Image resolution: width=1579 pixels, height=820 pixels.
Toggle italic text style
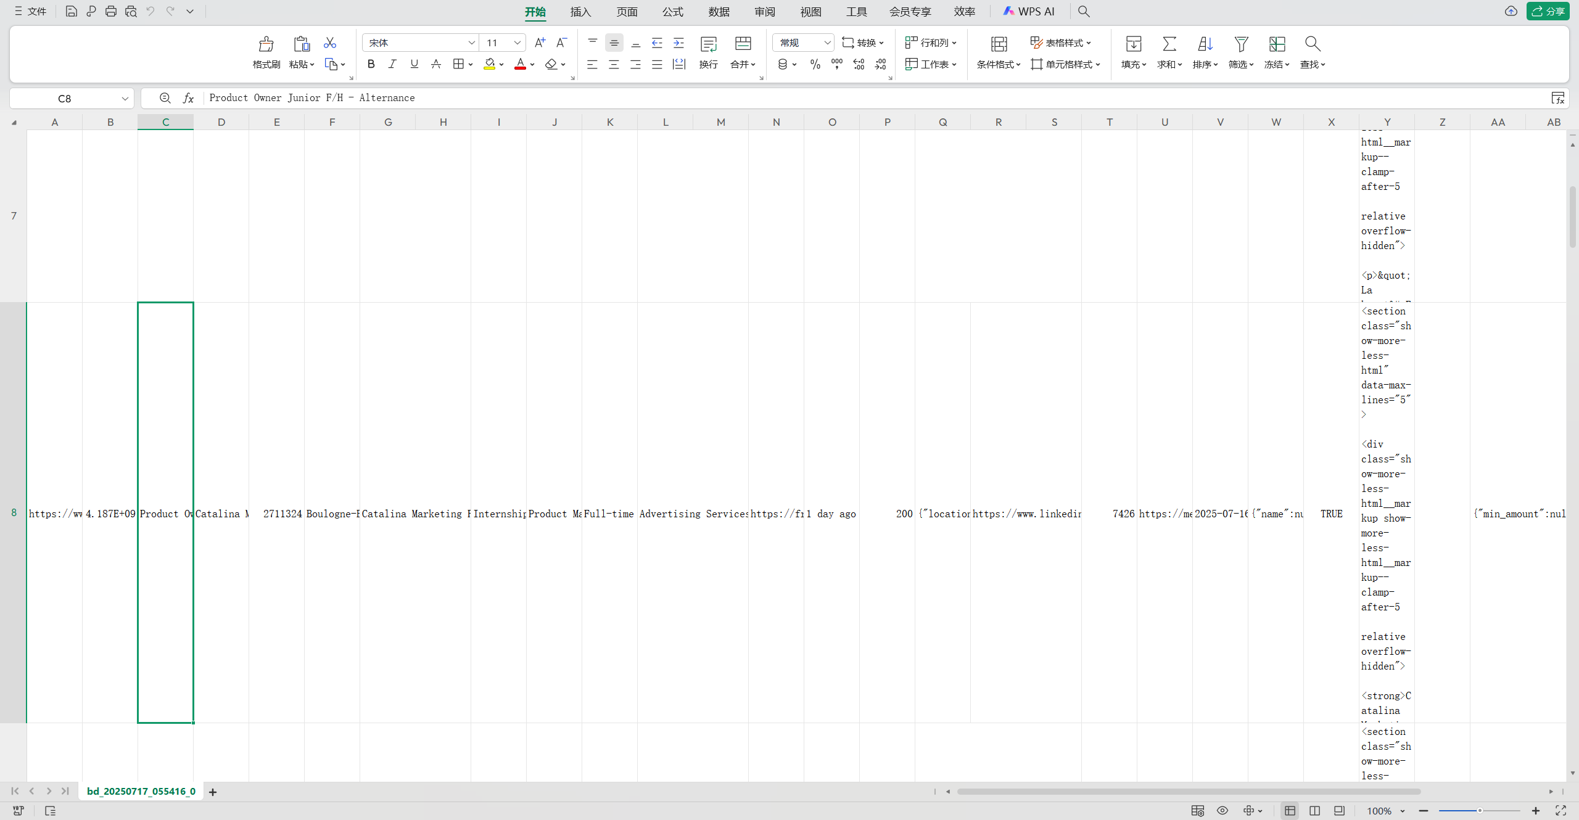[392, 64]
